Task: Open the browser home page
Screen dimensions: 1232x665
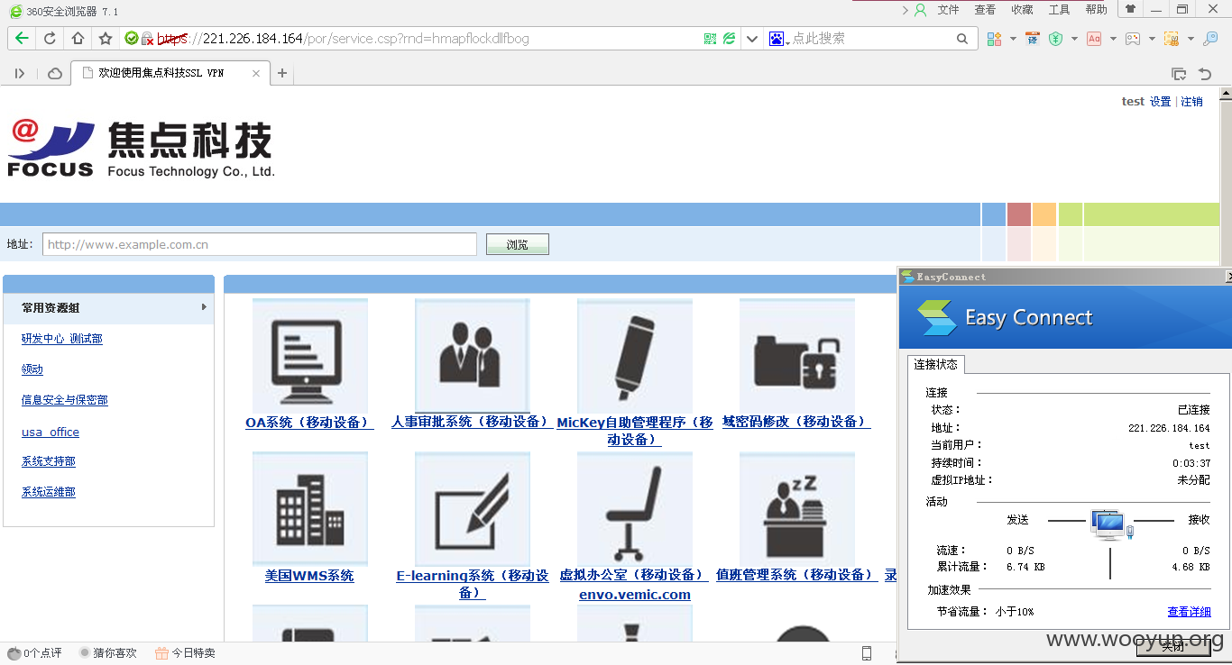Action: (x=78, y=39)
